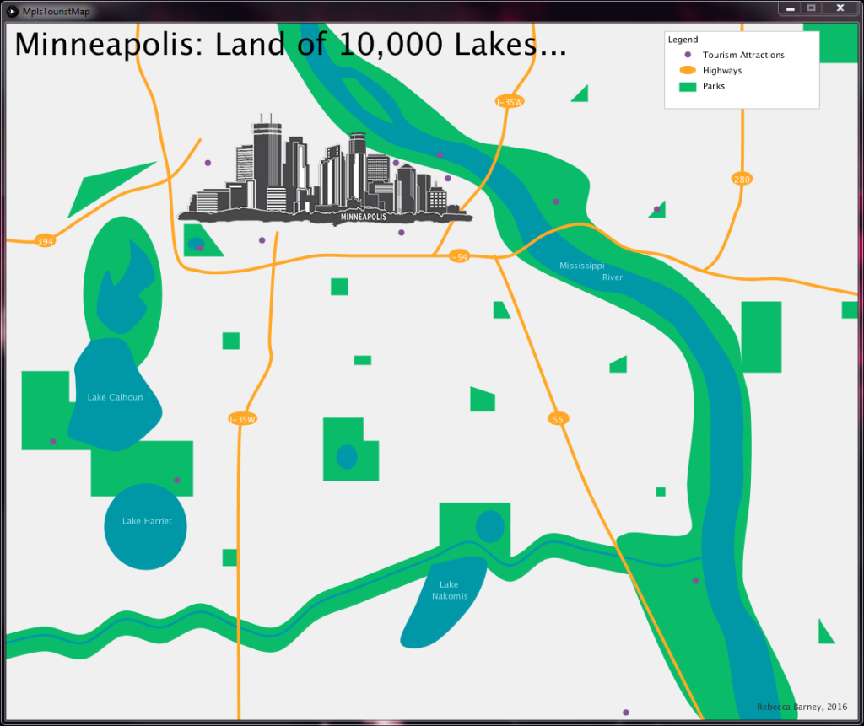Viewport: 864px width, 726px height.
Task: Click the Lake Nakomis label
Action: [x=450, y=590]
